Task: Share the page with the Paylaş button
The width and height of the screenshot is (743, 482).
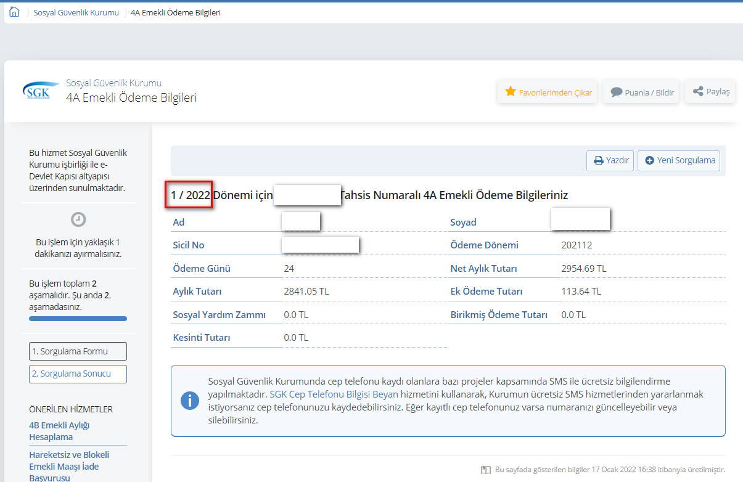Action: click(710, 92)
